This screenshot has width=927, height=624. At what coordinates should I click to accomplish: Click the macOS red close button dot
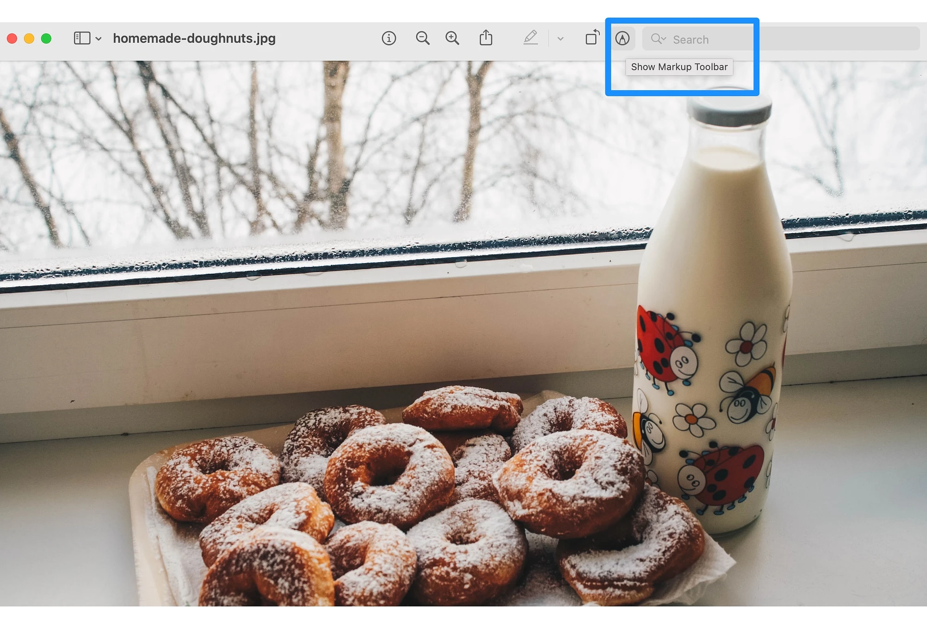click(x=12, y=38)
